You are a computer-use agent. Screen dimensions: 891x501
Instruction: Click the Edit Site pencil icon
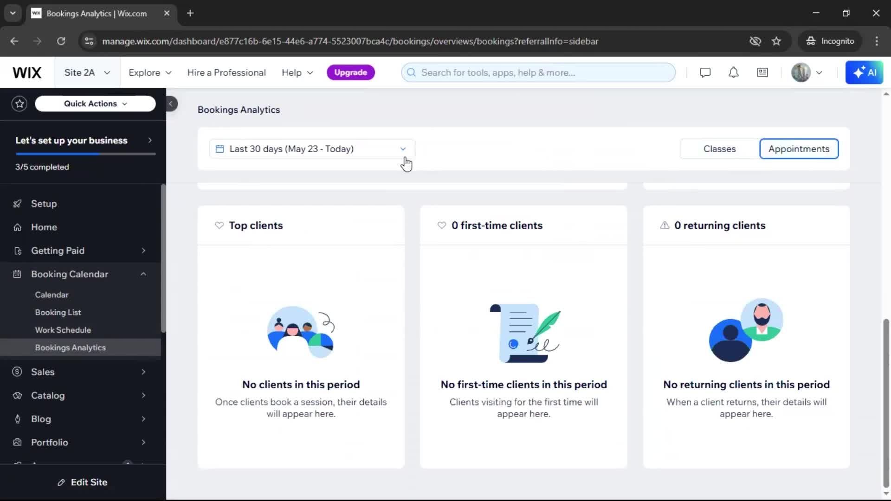pos(61,482)
